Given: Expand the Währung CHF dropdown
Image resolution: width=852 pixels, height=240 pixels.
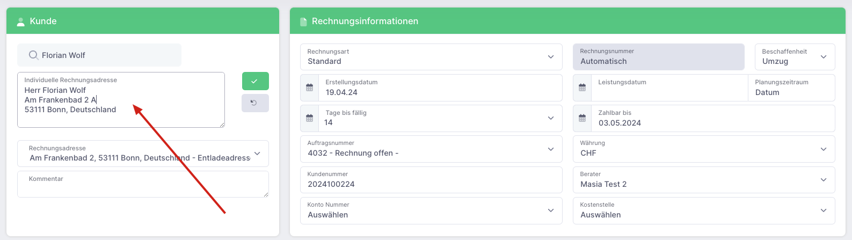Looking at the screenshot, I should [x=704, y=149].
